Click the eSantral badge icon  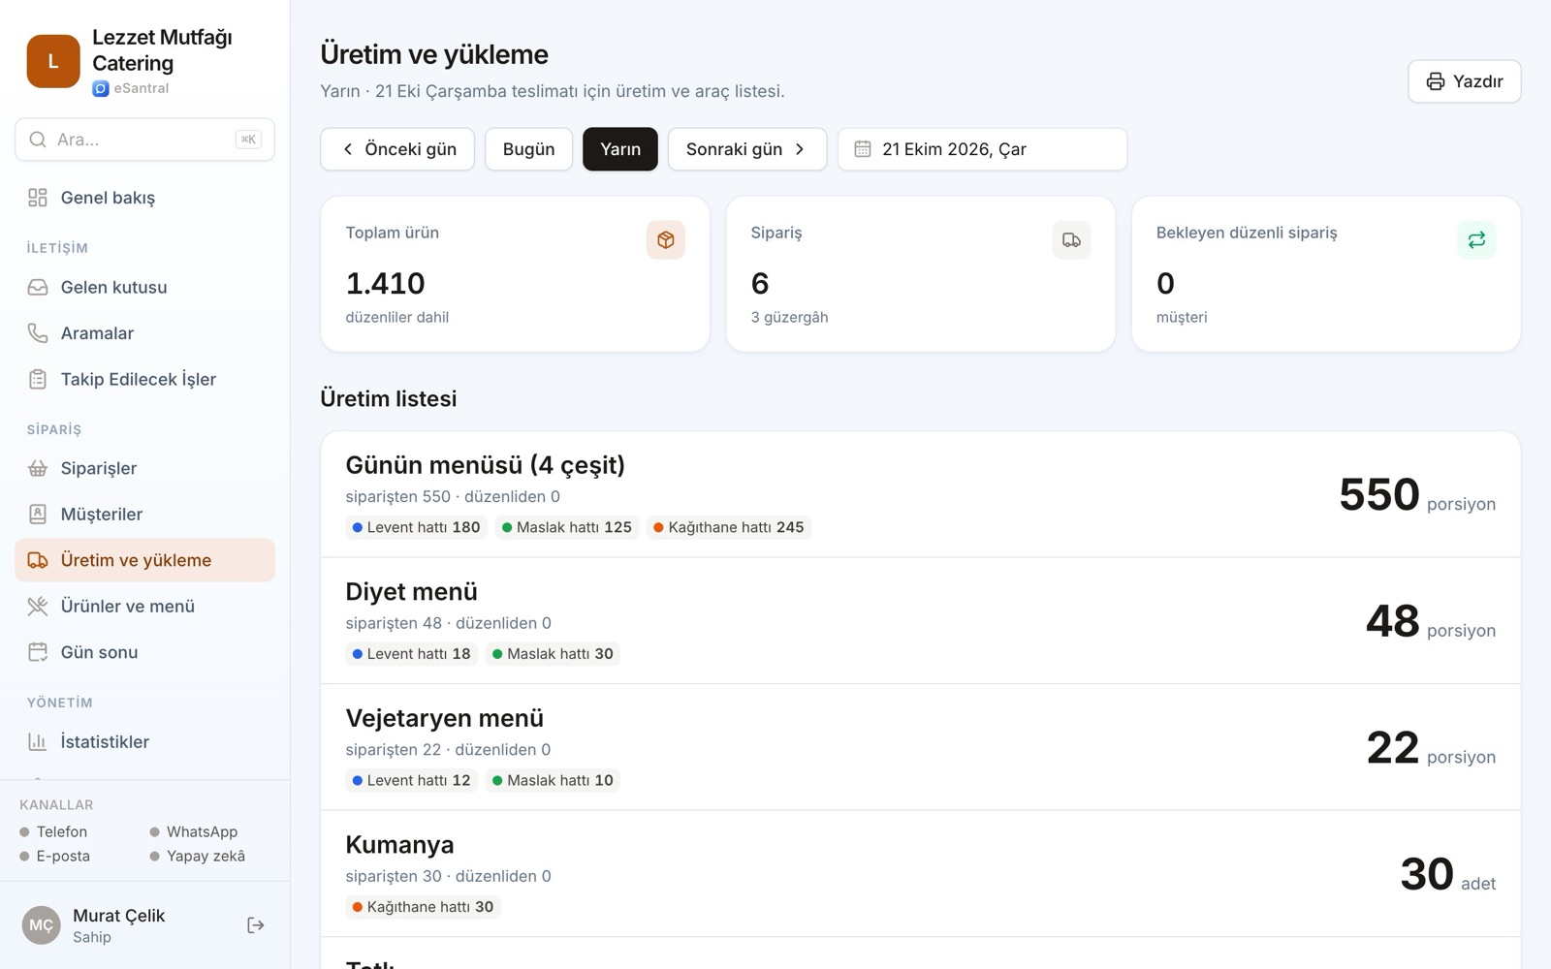tap(100, 88)
